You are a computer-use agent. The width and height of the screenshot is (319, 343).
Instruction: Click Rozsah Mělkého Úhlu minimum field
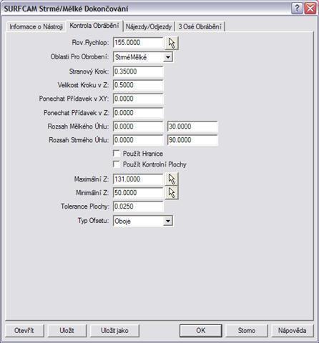pyautogui.click(x=138, y=126)
